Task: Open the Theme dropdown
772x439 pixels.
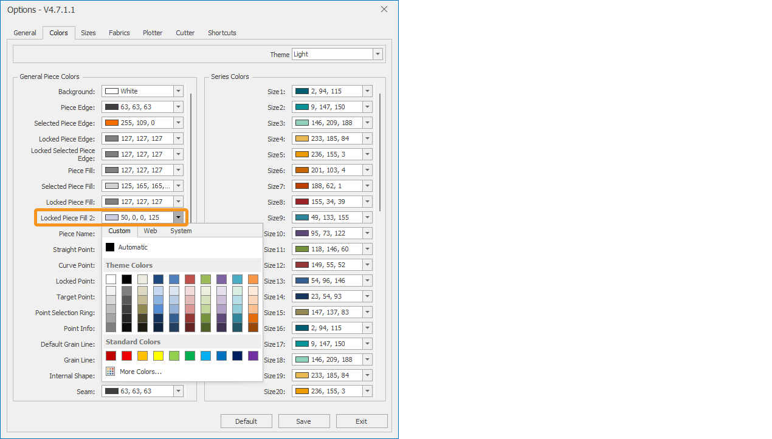Action: [378, 54]
